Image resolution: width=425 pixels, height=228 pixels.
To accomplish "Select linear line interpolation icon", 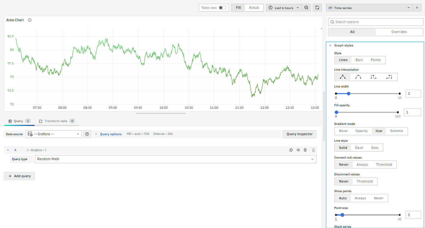I will pos(342,77).
